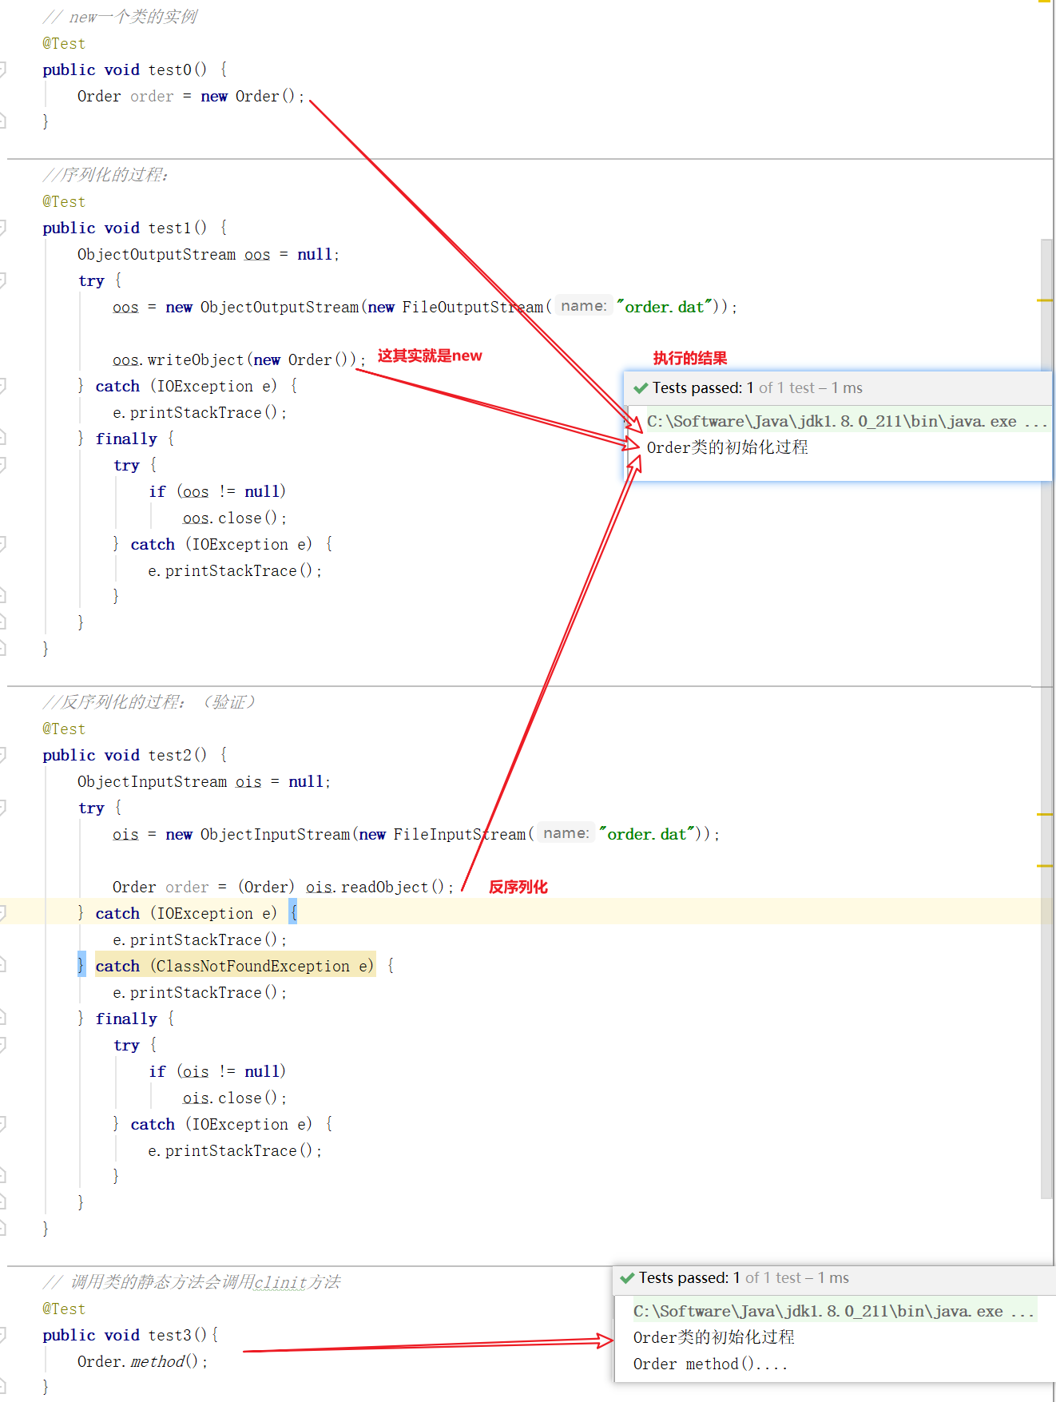
Task: Collapse the test3 method using its gutter fold marker
Action: click(2, 1335)
